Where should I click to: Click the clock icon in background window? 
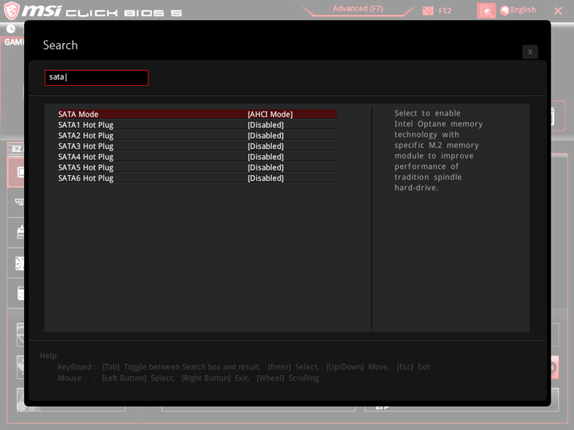pyautogui.click(x=10, y=29)
